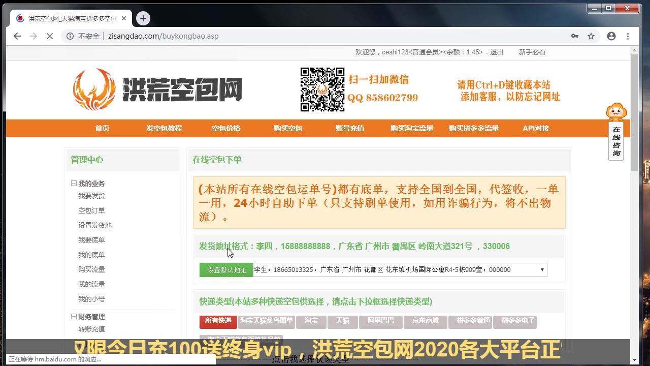Click the orange 24小时自助下单 notice text
This screenshot has width=650, height=366.
pos(379,203)
